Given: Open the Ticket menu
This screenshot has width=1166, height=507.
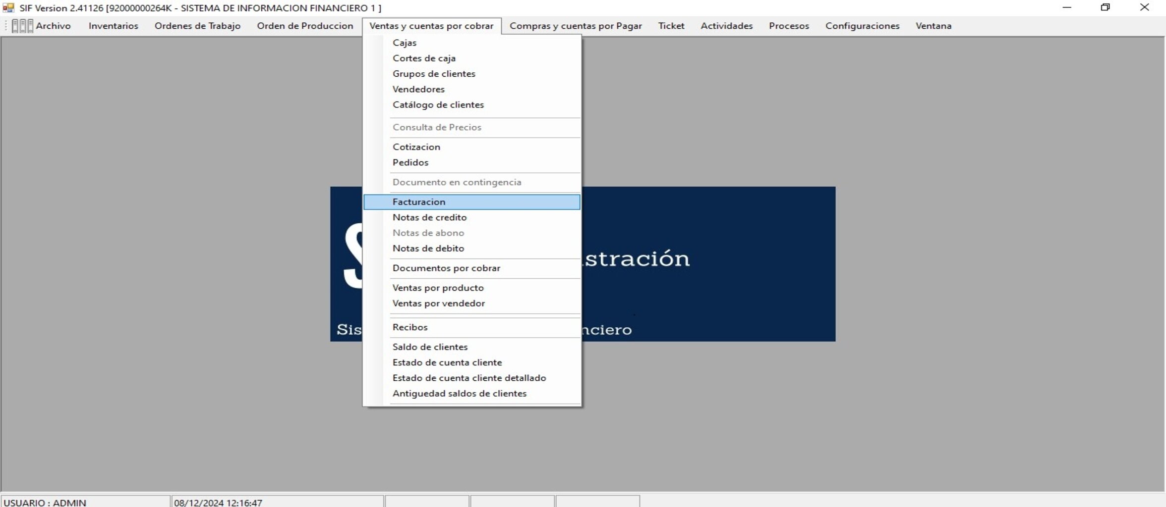Looking at the screenshot, I should click(x=671, y=26).
